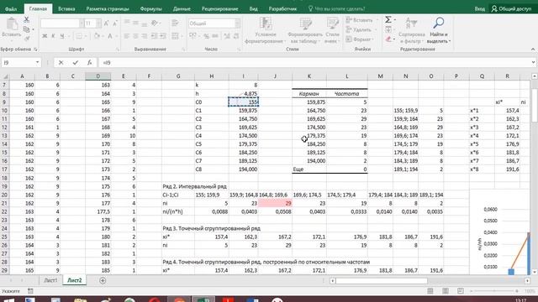Open Find & Select (Найти и выделить)
Viewport: 538px width, 302px height.
[439, 30]
